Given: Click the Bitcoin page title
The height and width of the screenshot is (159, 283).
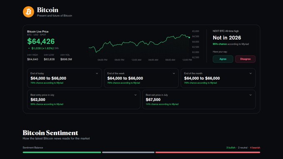Looking at the screenshot, I should point(47,10).
